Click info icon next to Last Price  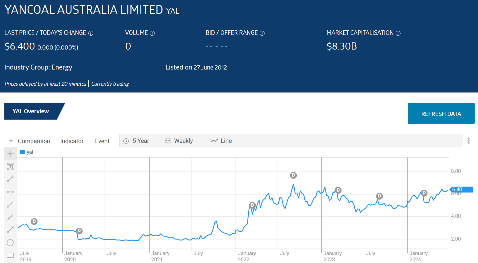pos(91,33)
